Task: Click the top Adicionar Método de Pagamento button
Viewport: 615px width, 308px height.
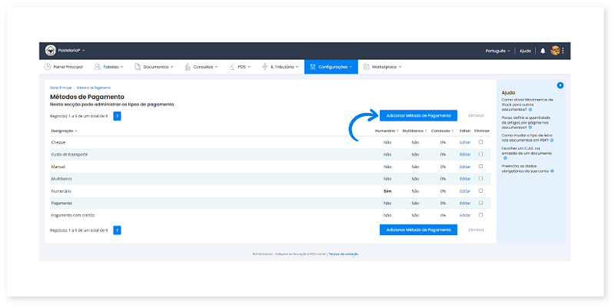Action: [x=418, y=115]
